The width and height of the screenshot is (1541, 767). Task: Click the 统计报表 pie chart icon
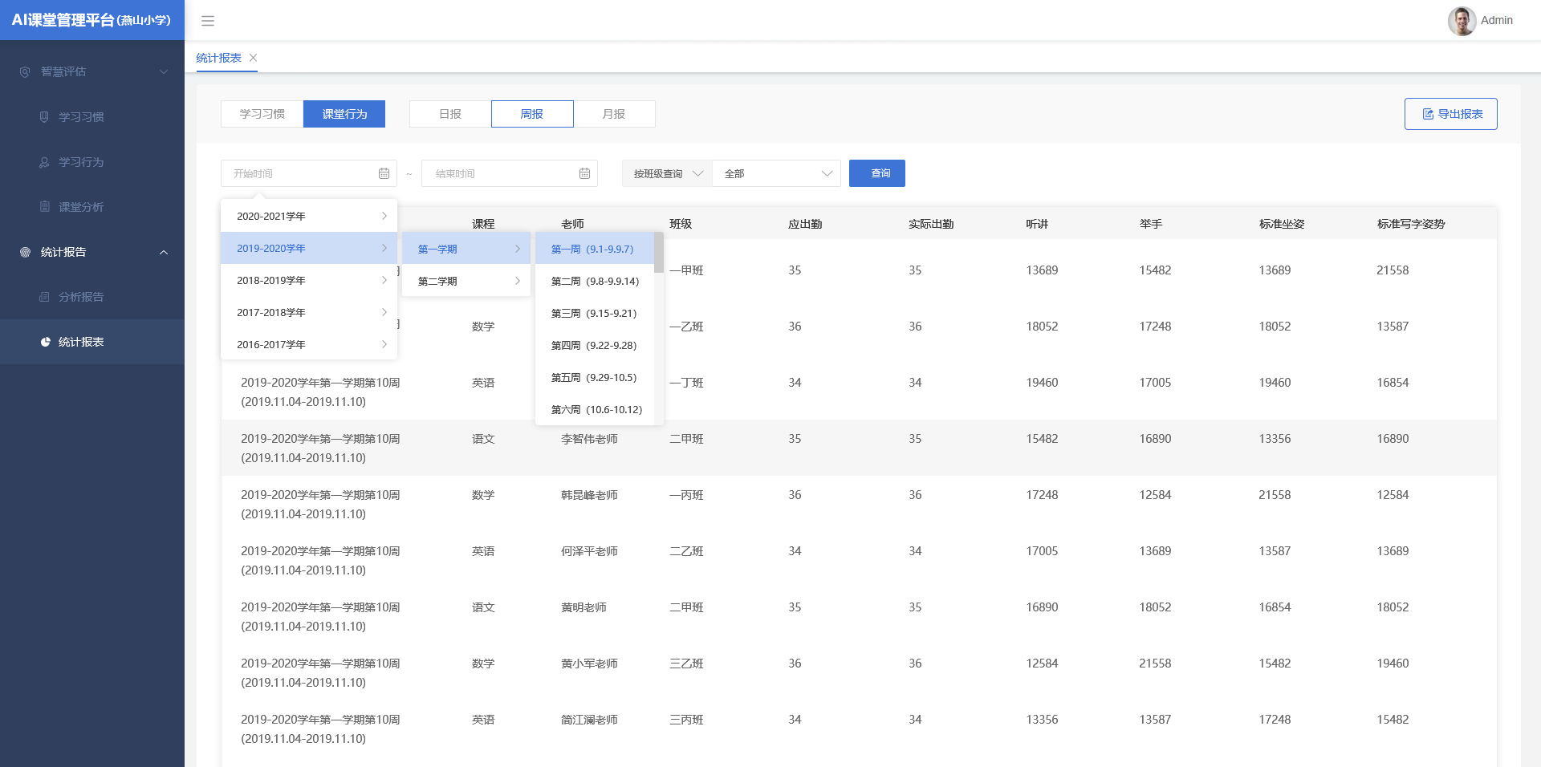[46, 342]
